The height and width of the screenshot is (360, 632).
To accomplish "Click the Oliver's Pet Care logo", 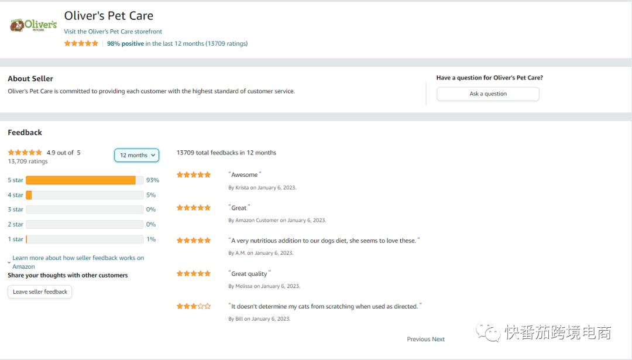I will pyautogui.click(x=33, y=25).
